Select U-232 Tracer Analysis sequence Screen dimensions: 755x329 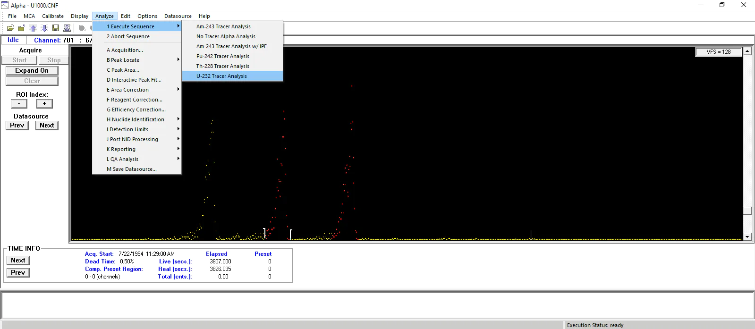[232, 76]
